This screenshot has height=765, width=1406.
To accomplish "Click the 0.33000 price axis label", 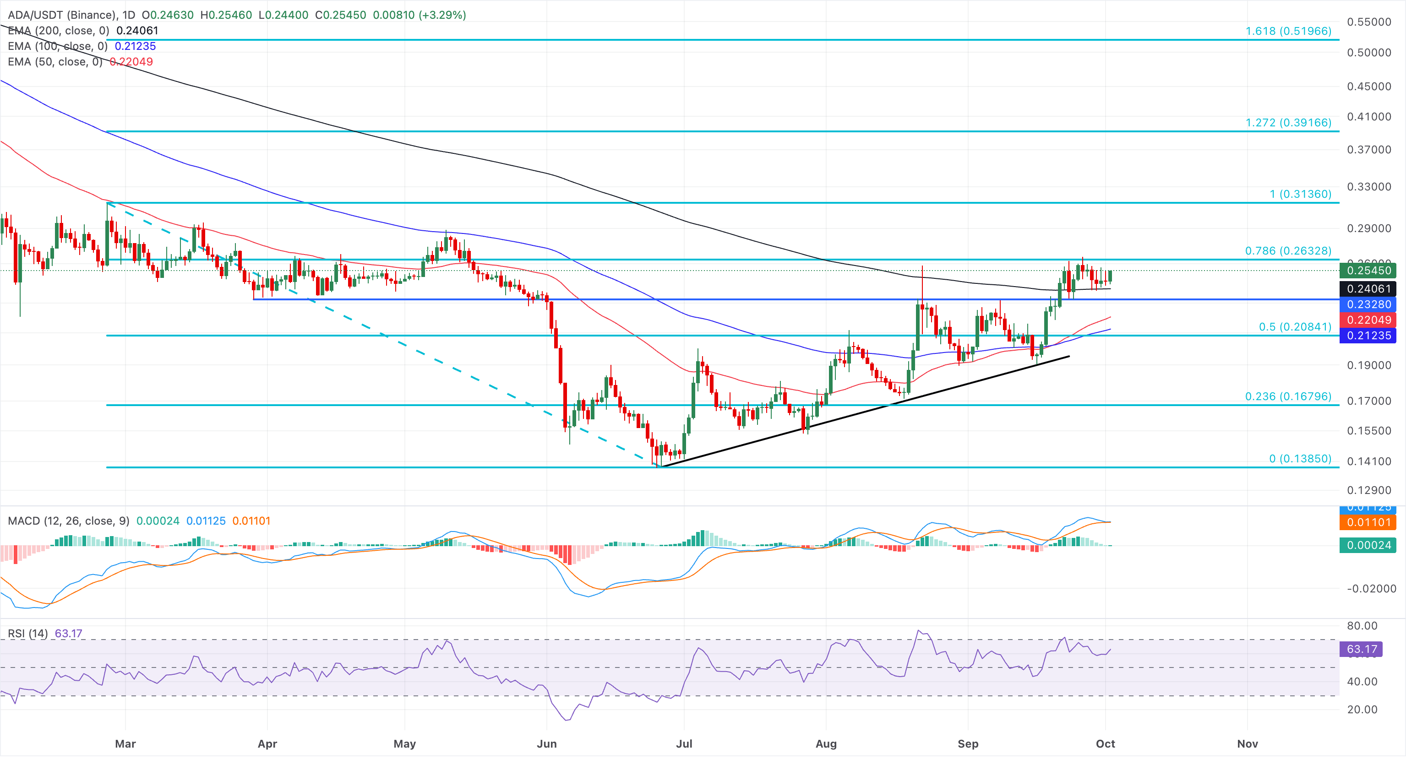I will 1369,187.
